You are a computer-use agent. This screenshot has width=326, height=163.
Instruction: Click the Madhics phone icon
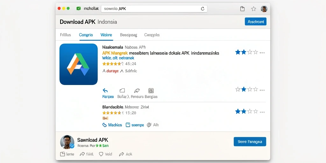[x=104, y=125]
